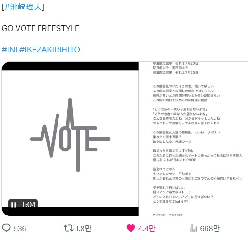
Task: Click the 536 replies count
Action: [20, 229]
